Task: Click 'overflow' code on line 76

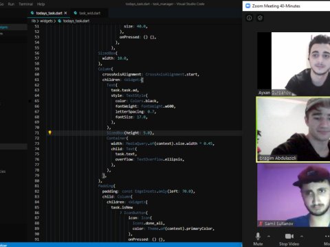Action: click(124, 159)
